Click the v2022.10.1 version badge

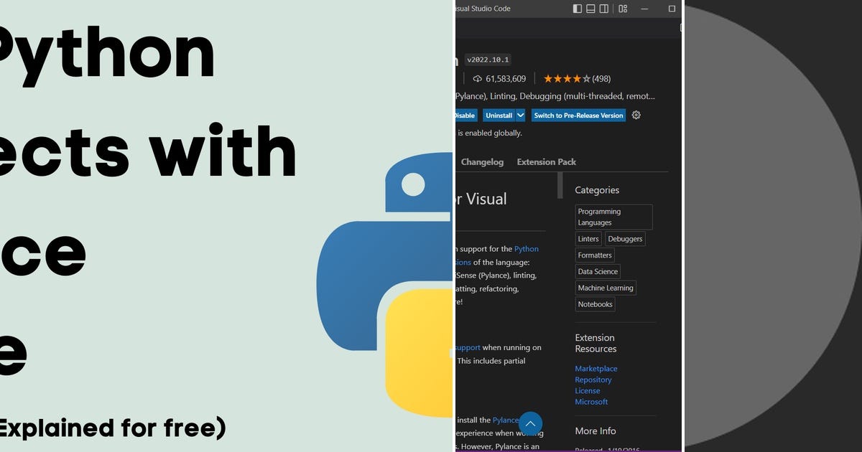tap(488, 60)
